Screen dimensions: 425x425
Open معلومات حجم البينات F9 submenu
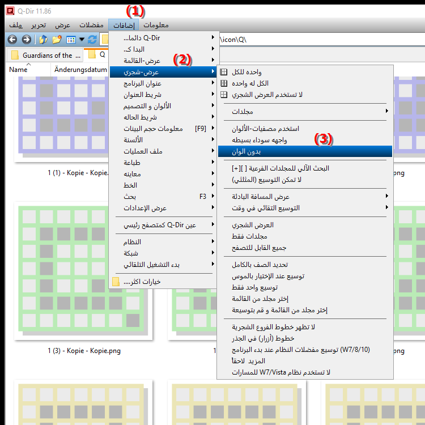pyautogui.click(x=163, y=129)
